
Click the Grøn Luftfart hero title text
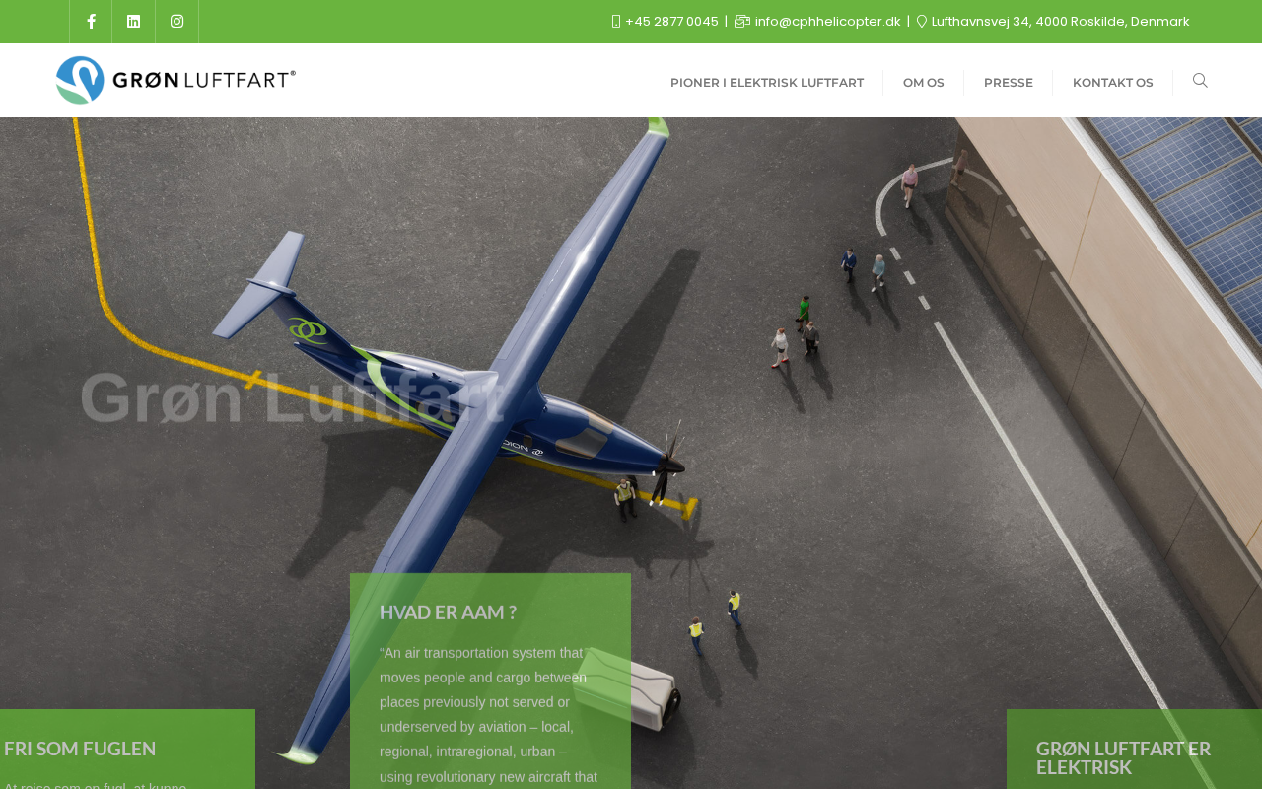click(293, 398)
